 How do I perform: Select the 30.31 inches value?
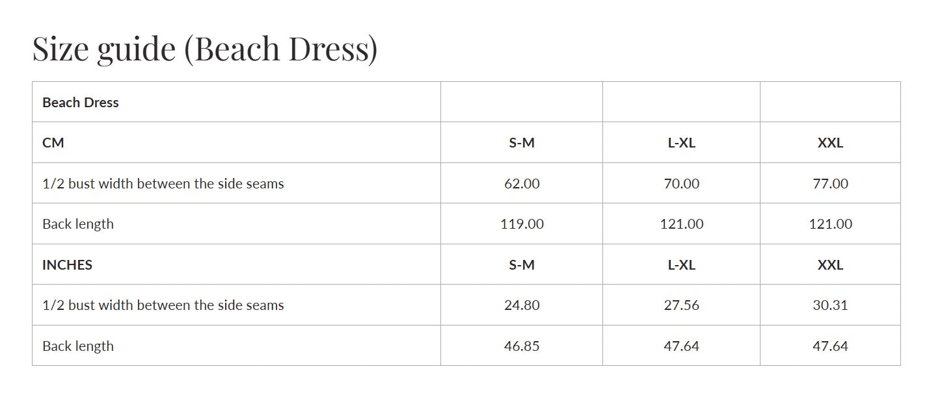(830, 305)
